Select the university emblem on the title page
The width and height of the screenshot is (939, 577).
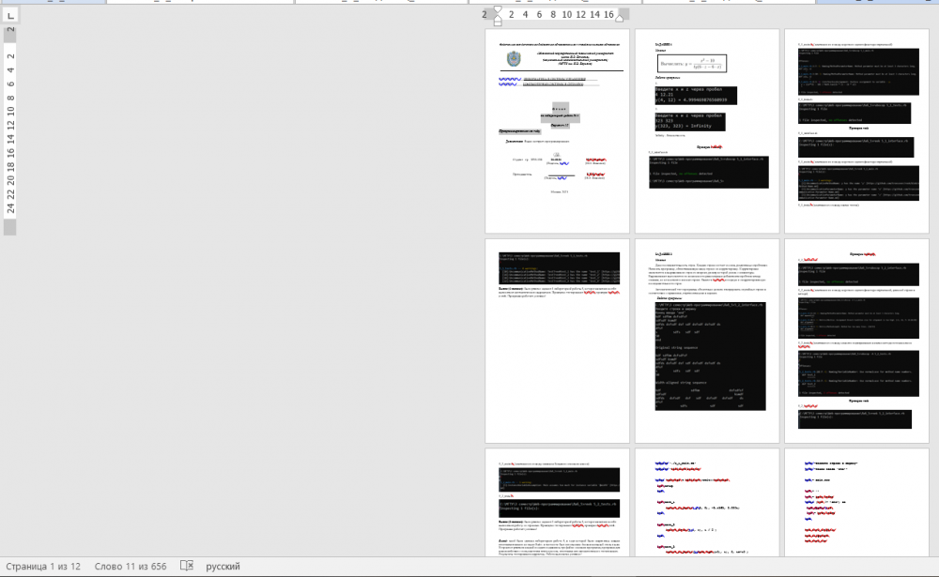click(x=512, y=59)
